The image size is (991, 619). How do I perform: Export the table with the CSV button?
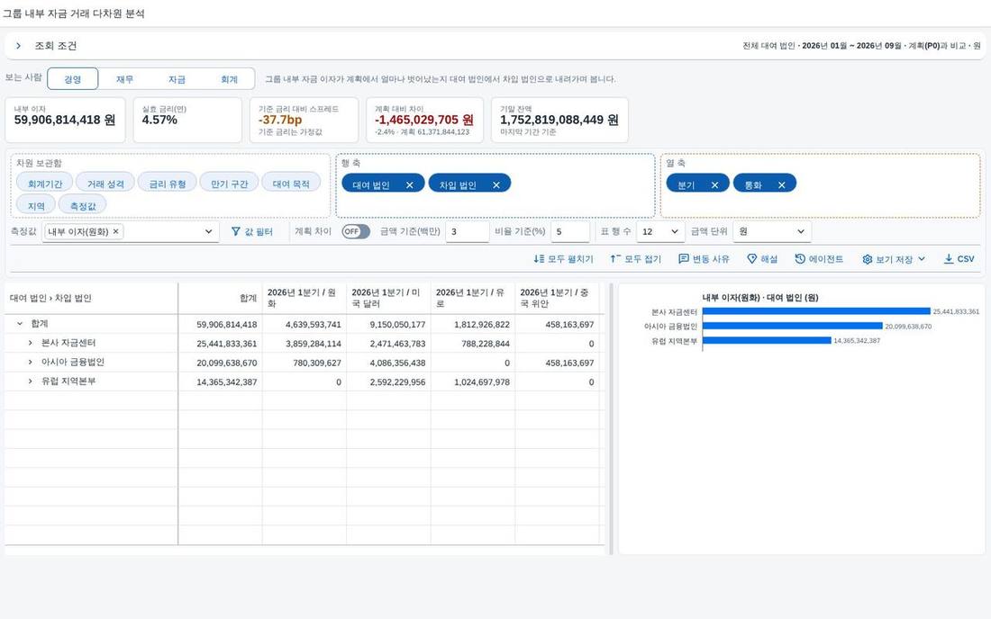click(959, 259)
